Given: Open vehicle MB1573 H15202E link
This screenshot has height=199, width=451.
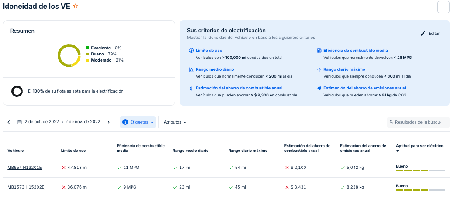Looking at the screenshot, I should 26,187.
